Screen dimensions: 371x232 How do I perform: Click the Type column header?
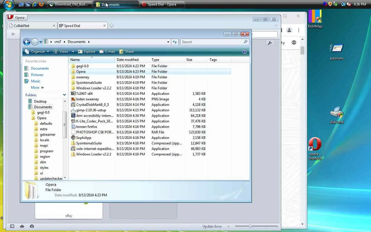[x=167, y=60]
